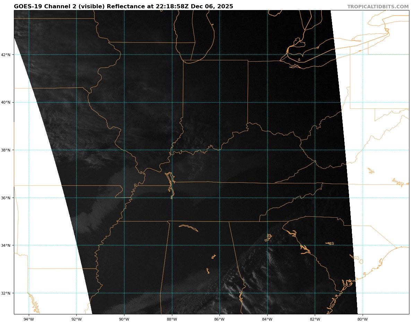416x322 pixels.
Task: Select the 86°W longitude axis label
Action: click(219, 319)
